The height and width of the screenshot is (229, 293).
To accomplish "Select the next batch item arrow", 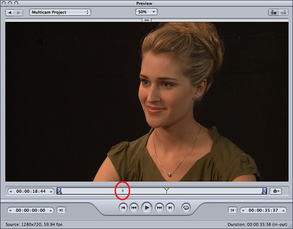I will pos(18,13).
